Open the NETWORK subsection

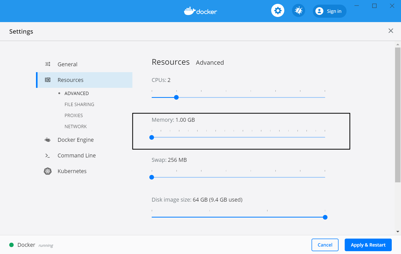pyautogui.click(x=76, y=127)
